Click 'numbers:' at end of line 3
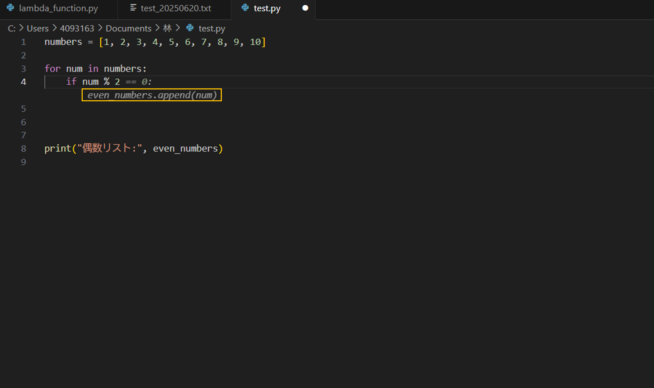 click(125, 69)
